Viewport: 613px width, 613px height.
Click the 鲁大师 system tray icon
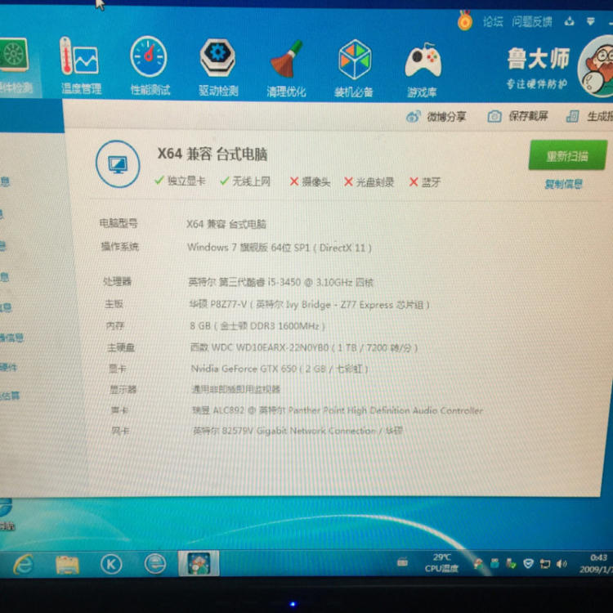pyautogui.click(x=478, y=563)
